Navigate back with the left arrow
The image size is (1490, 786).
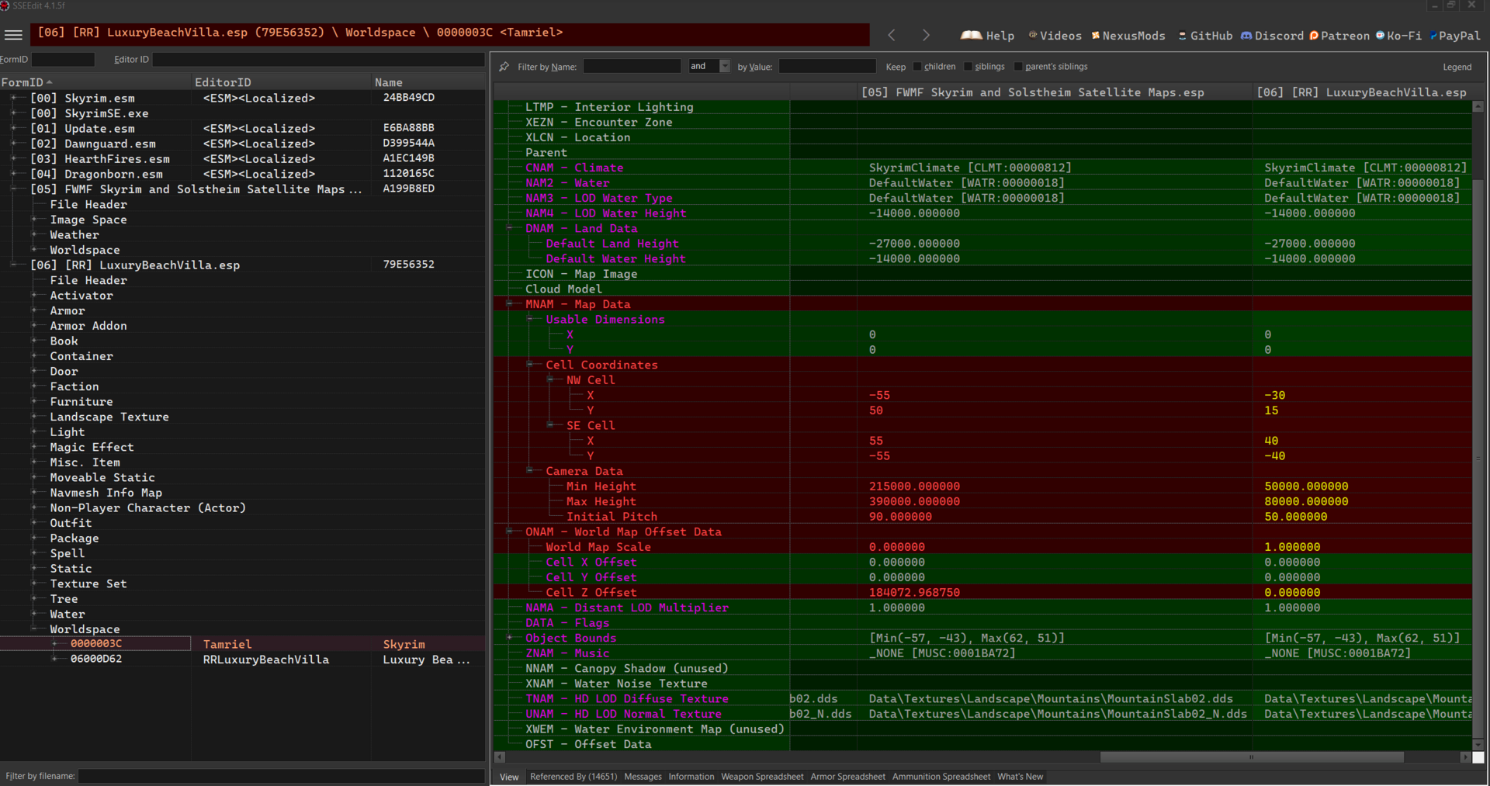892,35
